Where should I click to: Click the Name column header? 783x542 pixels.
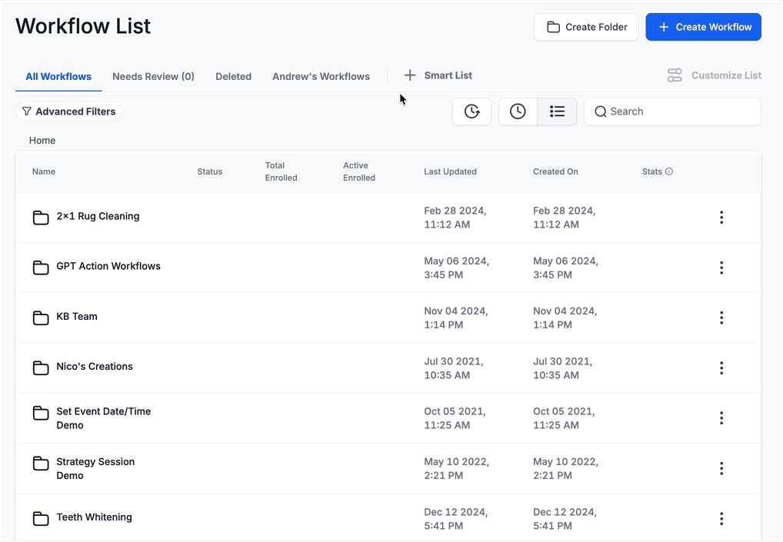tap(43, 171)
